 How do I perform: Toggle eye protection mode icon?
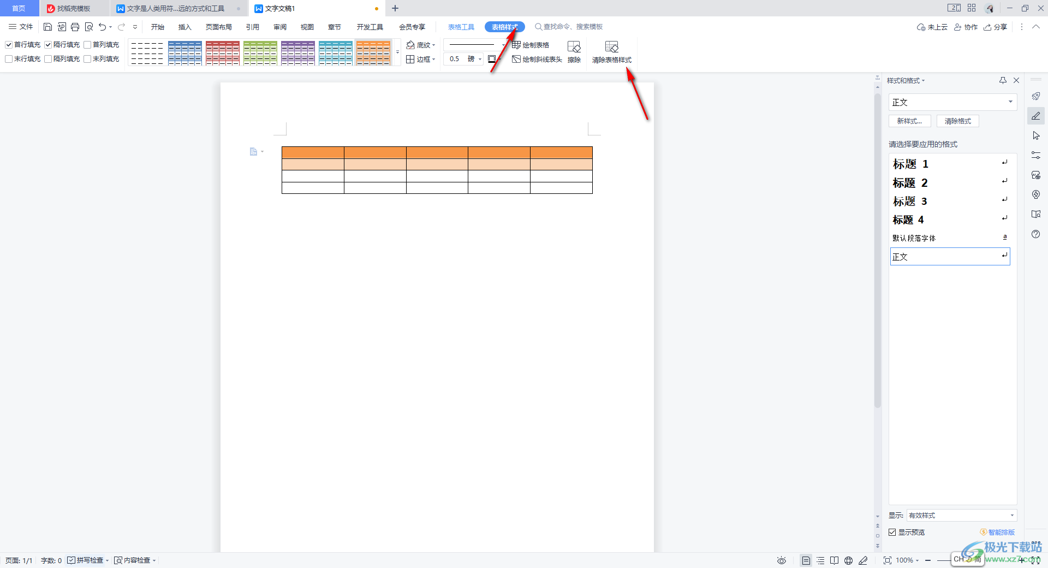pyautogui.click(x=782, y=560)
